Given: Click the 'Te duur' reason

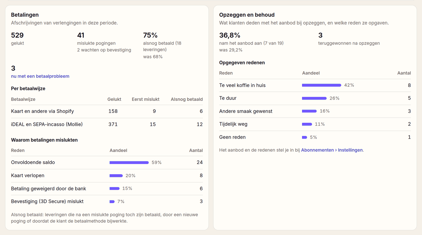Looking at the screenshot, I should point(228,98).
